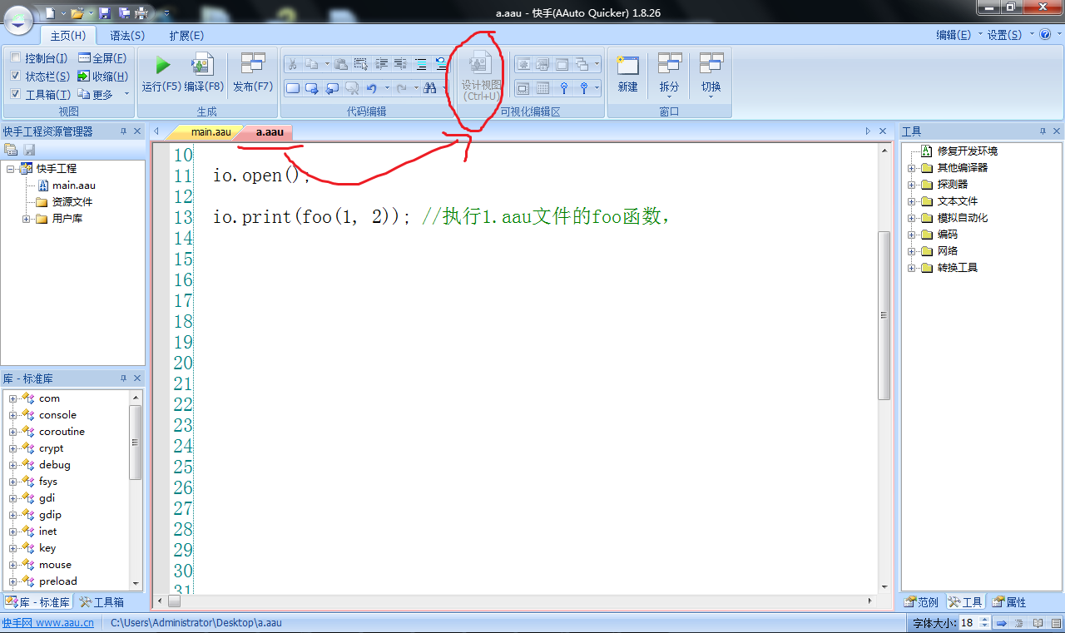Open the 切换 switch window button
Screen dimensions: 1065x633
click(x=711, y=75)
